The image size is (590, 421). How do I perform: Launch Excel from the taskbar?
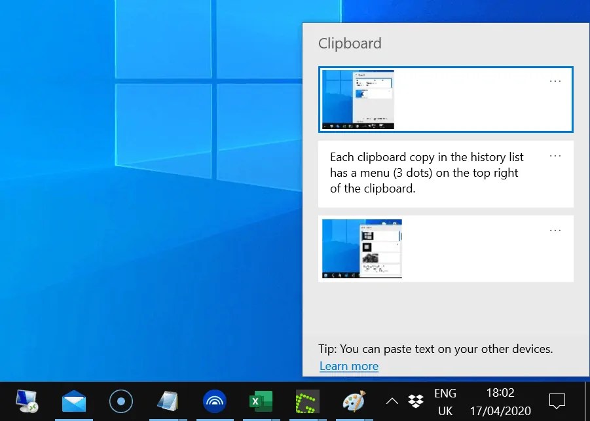(261, 401)
